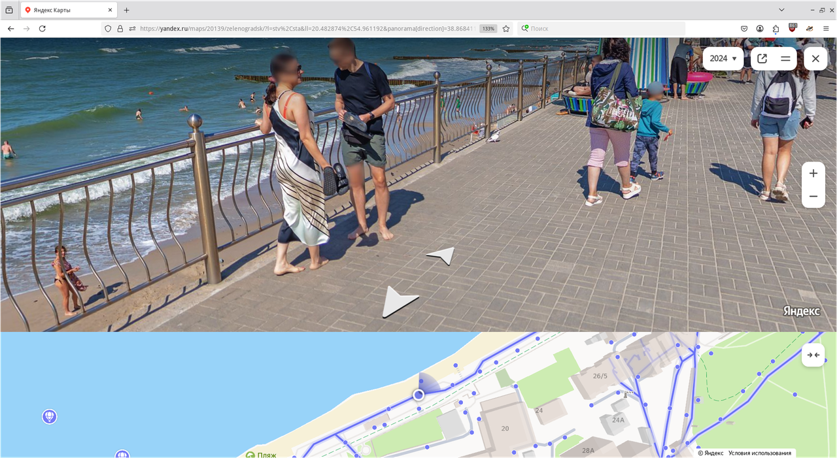This screenshot has height=458, width=837.
Task: Open uBlock Origin extension with 861 badge
Action: 793,28
